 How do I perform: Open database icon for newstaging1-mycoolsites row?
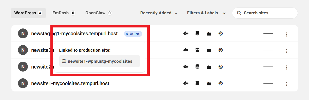coord(198,34)
